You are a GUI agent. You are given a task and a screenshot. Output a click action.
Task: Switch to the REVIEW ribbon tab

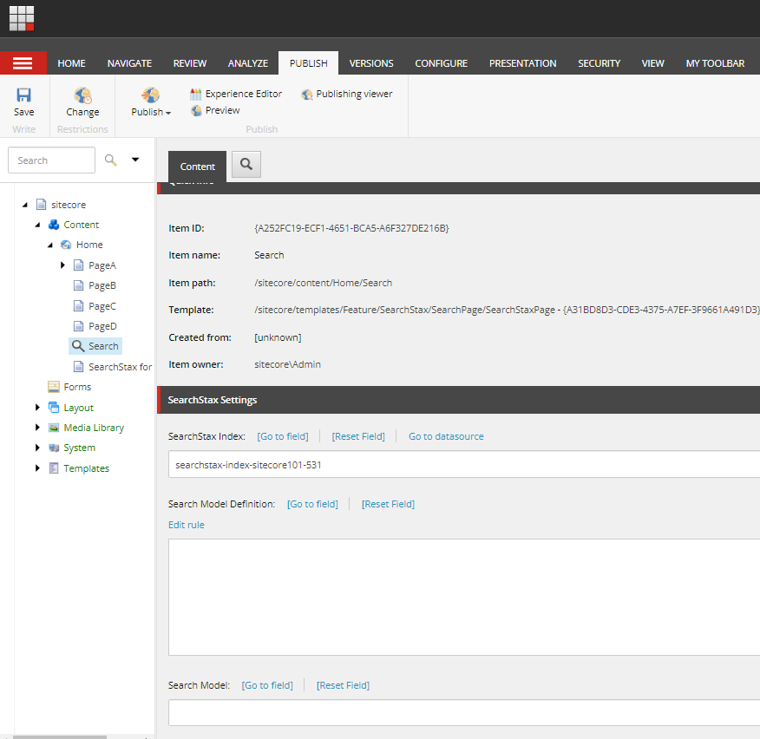coord(190,63)
